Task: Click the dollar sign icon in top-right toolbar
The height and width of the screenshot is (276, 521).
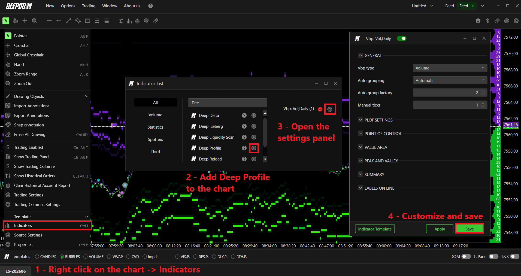Action: (487, 21)
